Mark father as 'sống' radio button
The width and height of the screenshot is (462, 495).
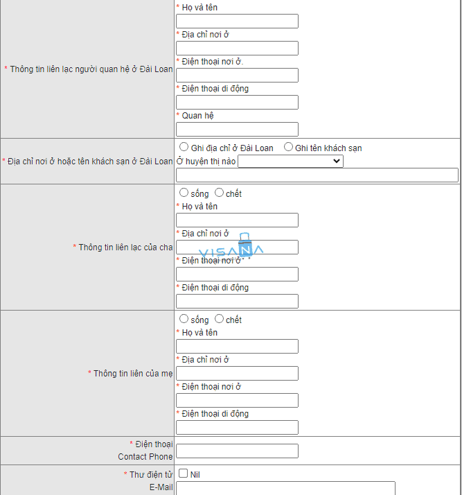184,192
